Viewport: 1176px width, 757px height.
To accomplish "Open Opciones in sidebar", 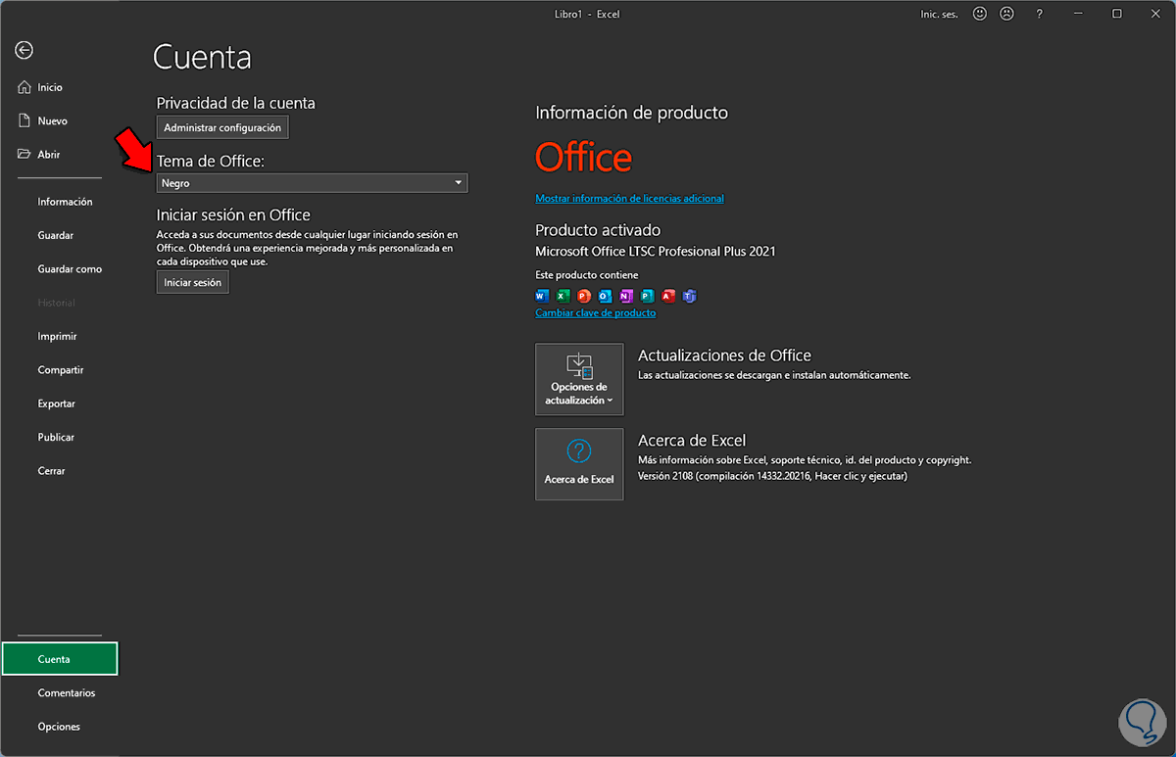I will coord(59,727).
